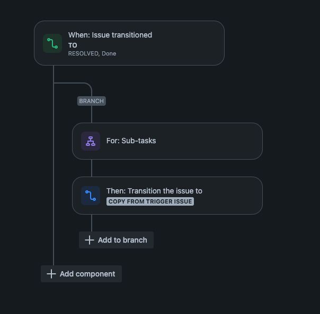Click the Add to branch button text
320x314 pixels.
[x=122, y=240]
